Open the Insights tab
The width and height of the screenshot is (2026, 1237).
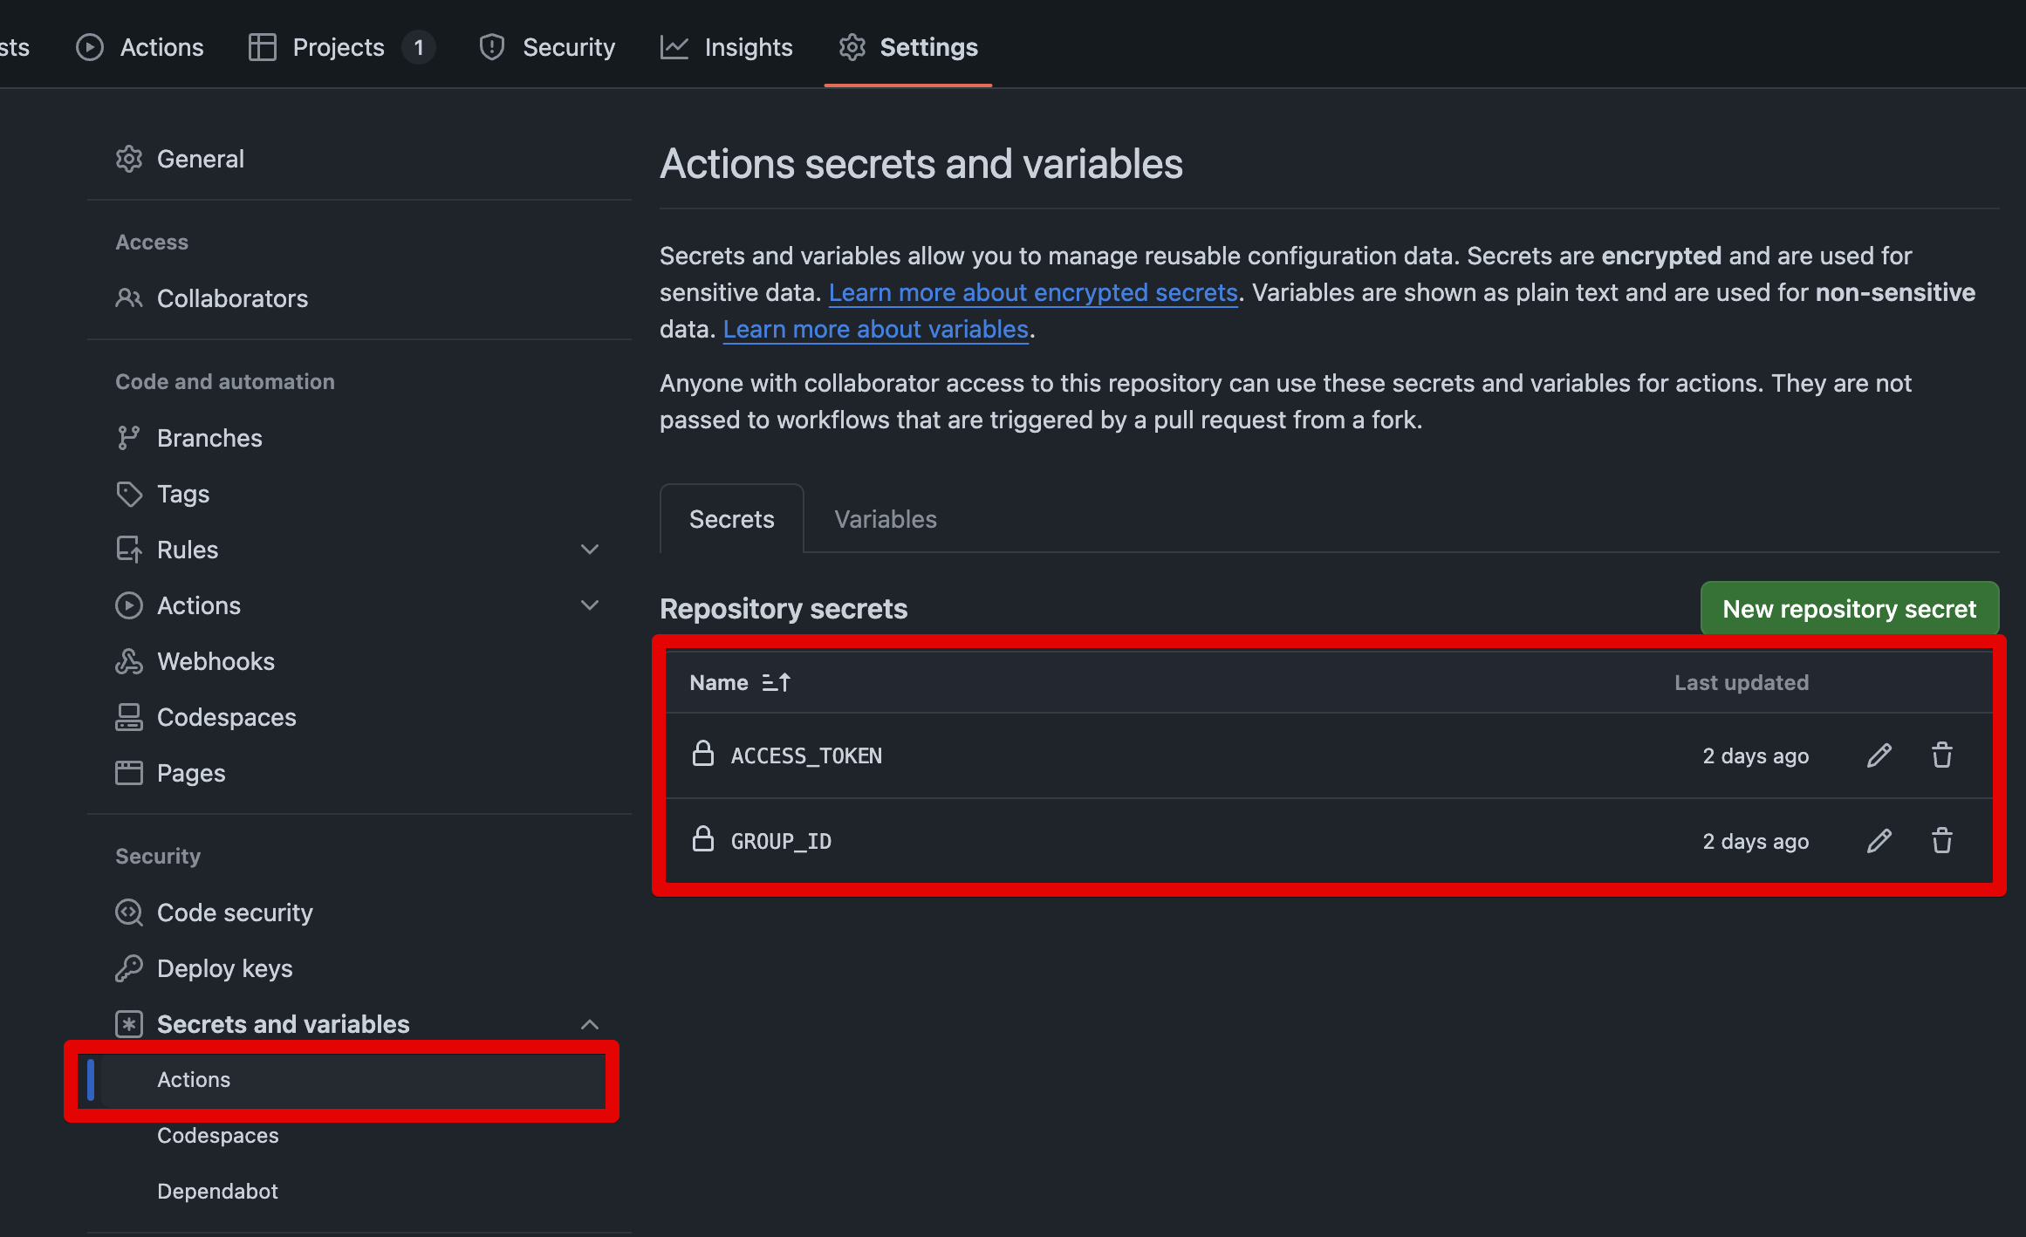(727, 47)
